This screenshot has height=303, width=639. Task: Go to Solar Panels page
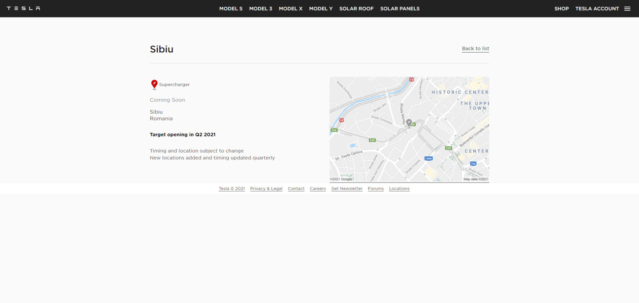point(400,9)
